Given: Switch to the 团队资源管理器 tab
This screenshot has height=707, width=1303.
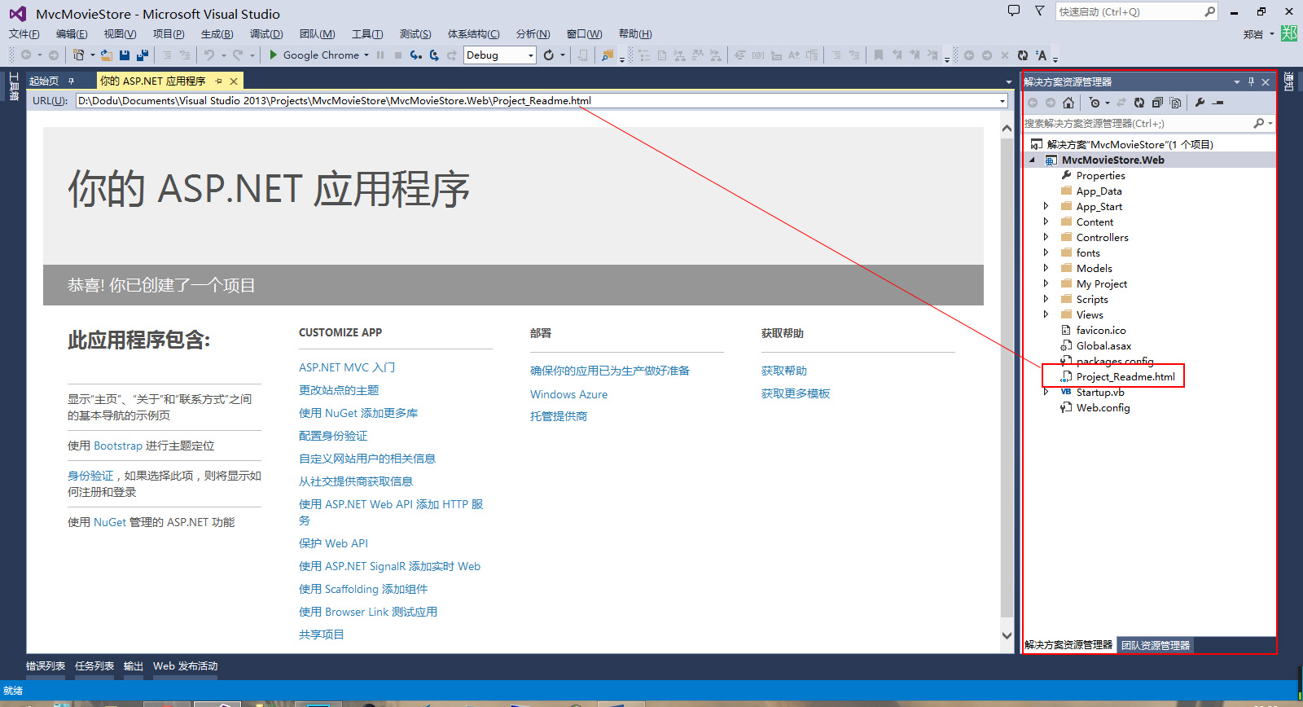Looking at the screenshot, I should 1156,645.
